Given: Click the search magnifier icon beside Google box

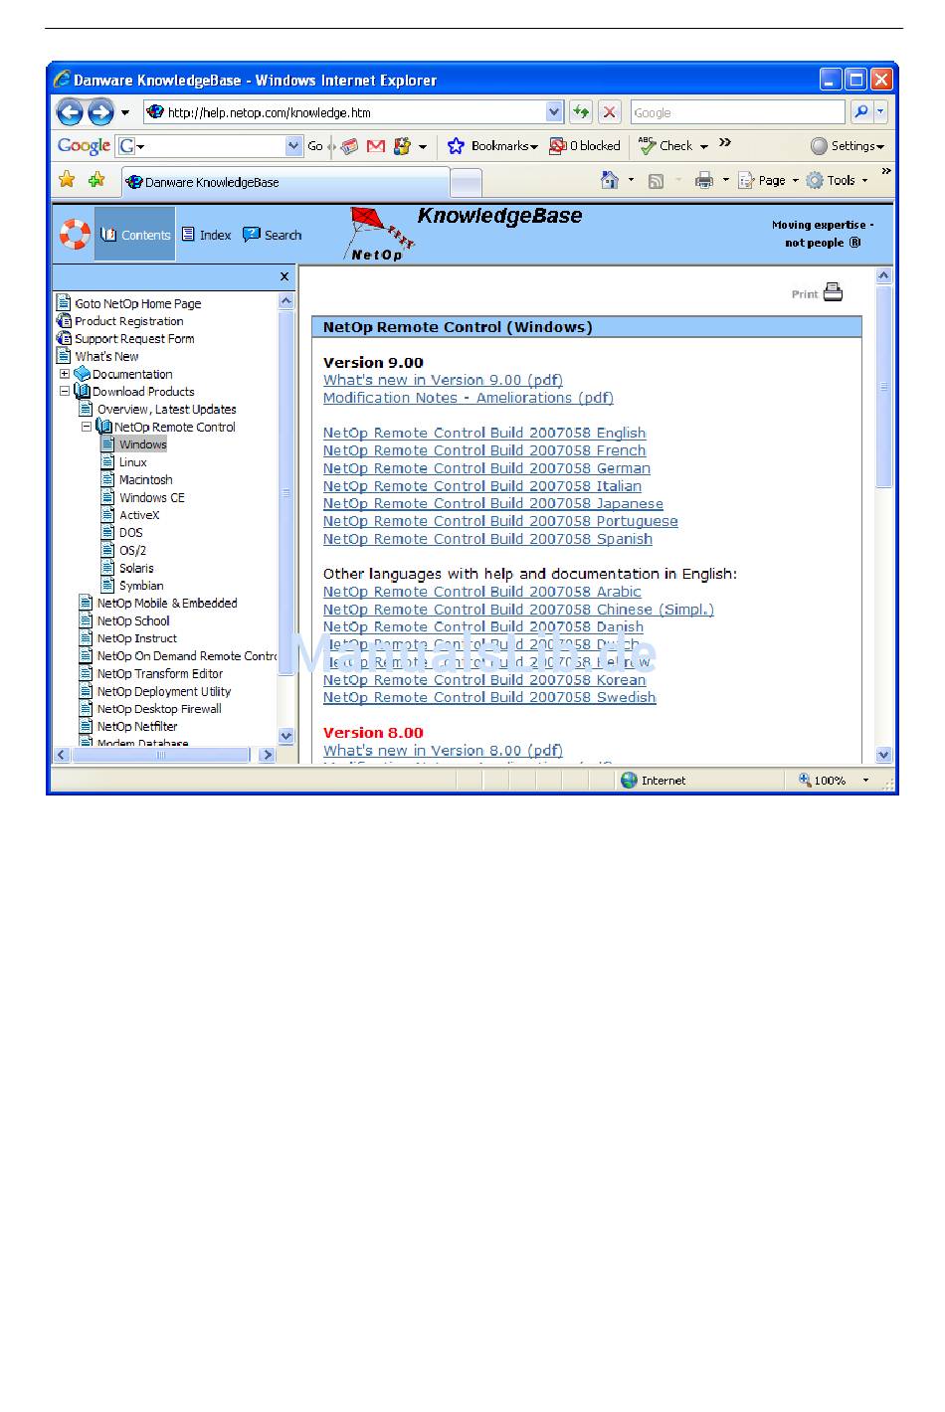Looking at the screenshot, I should click(861, 112).
